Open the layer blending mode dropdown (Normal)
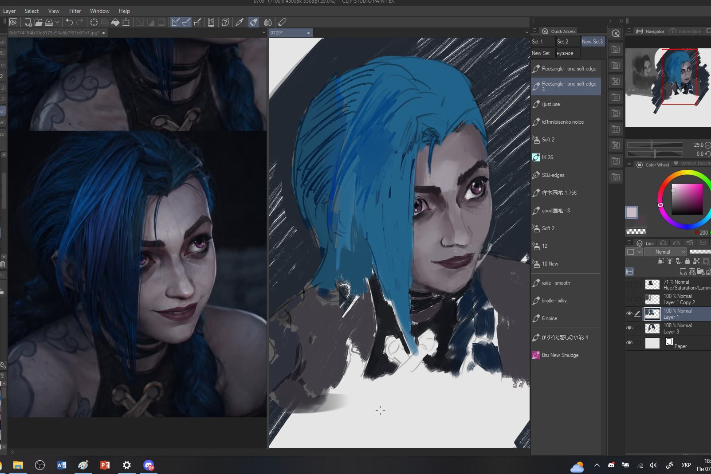711x474 pixels. click(x=665, y=252)
